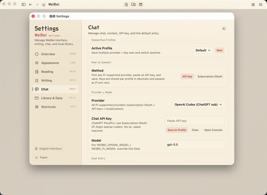
Task: Open Library & Data settings
Action: [x=55, y=98]
